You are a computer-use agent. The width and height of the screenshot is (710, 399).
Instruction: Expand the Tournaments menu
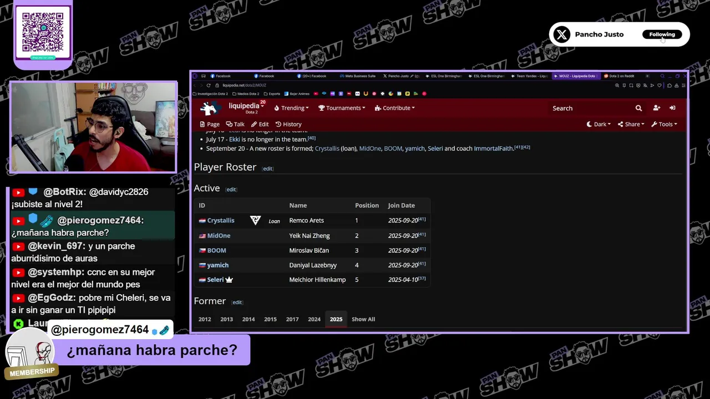(342, 108)
